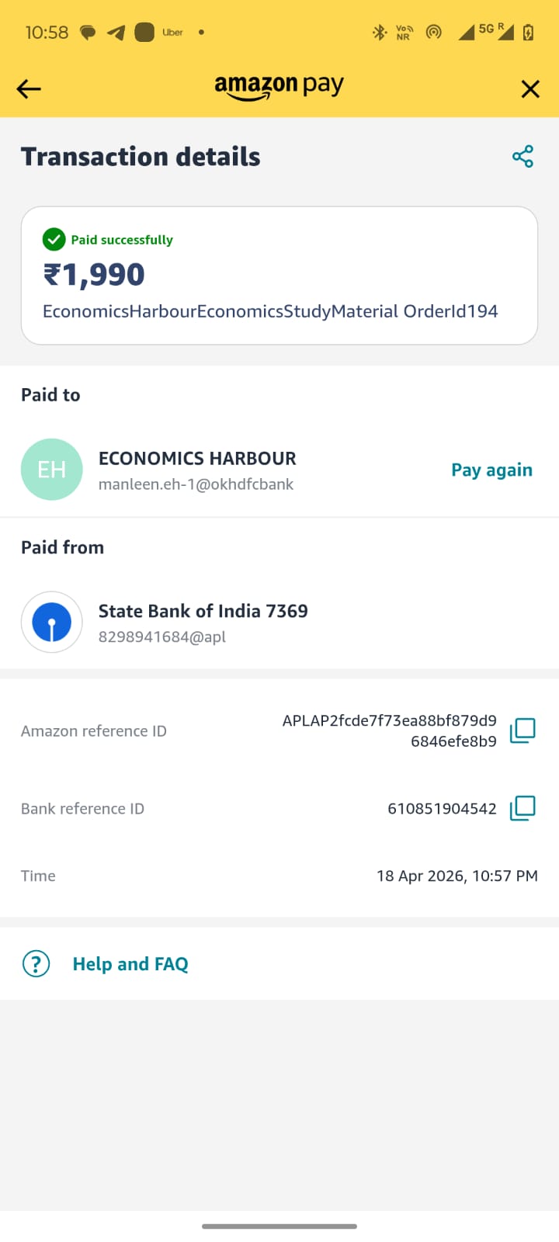Viewport: 559px width, 1242px height.
Task: Open Help and FAQ
Action: click(x=130, y=963)
